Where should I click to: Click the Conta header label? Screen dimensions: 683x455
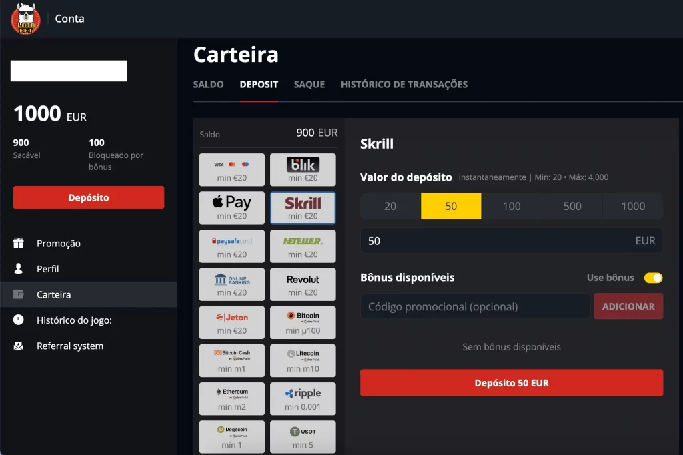pos(69,19)
